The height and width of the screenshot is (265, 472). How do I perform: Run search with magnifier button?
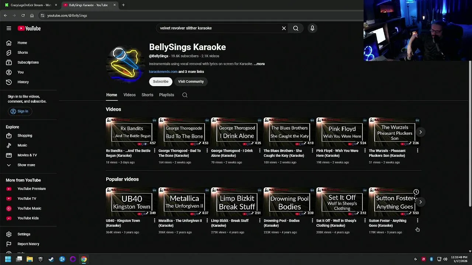tap(296, 28)
